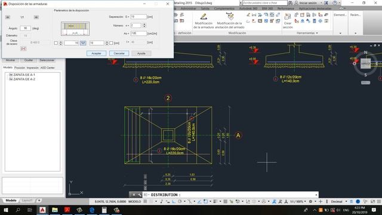Open File Explorer from the taskbar
Viewport: 382px width, 215px height.
[x=55, y=210]
